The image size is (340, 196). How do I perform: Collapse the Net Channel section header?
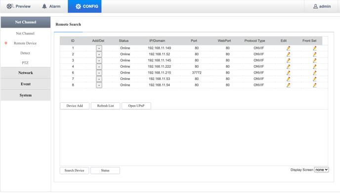[x=26, y=22]
